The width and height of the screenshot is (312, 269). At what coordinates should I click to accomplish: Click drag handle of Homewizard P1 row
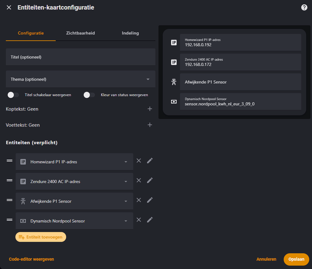pyautogui.click(x=9, y=160)
